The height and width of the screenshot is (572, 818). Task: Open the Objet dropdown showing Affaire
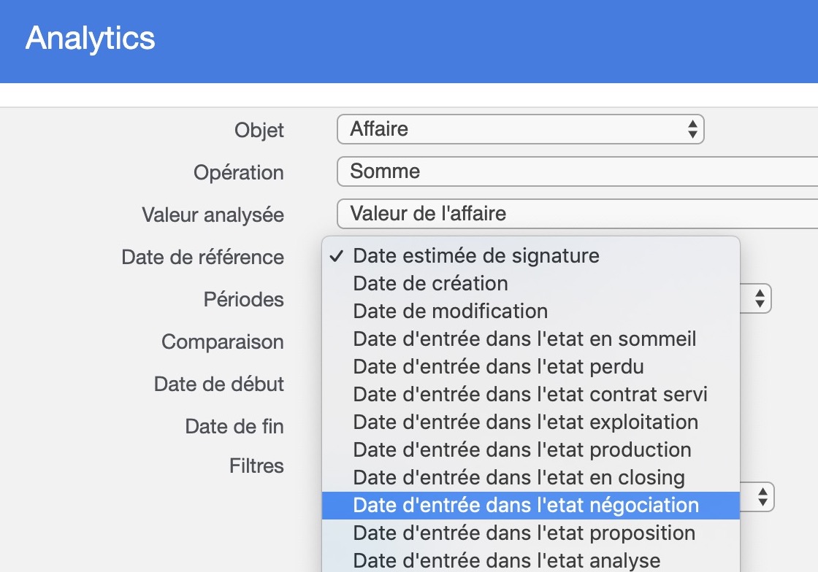pos(521,129)
